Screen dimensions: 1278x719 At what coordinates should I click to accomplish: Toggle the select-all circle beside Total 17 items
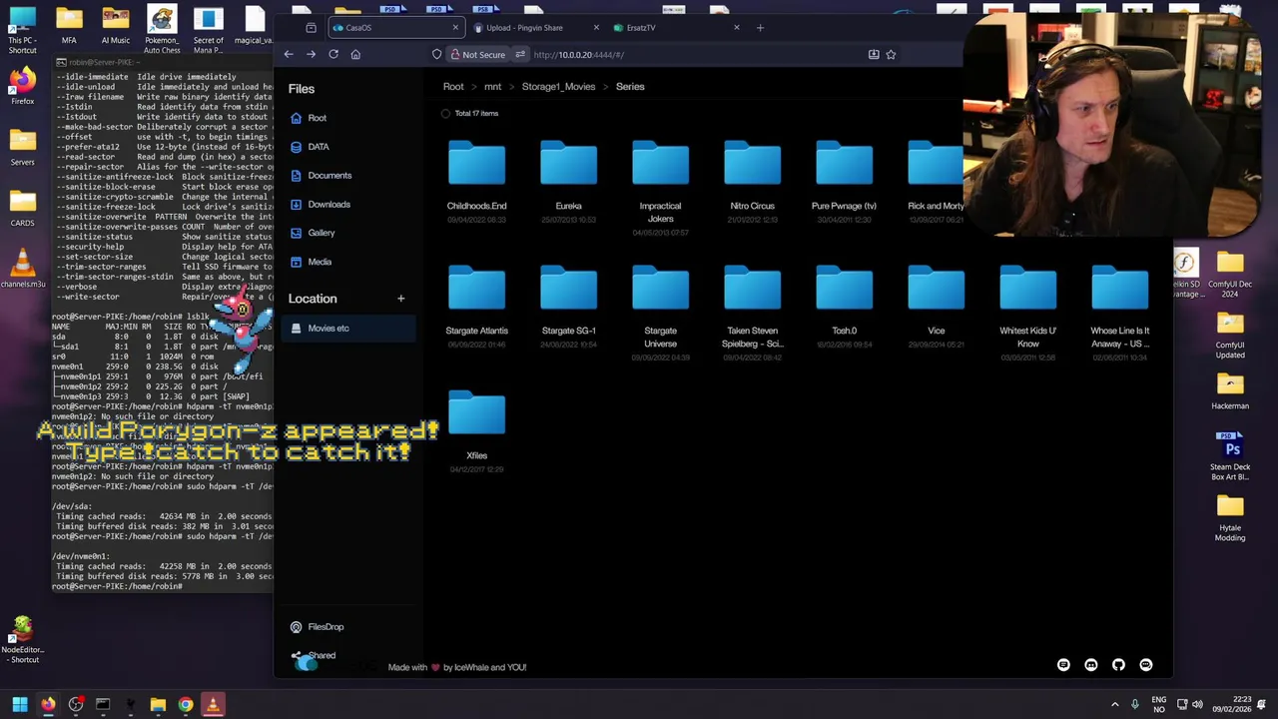(x=445, y=114)
